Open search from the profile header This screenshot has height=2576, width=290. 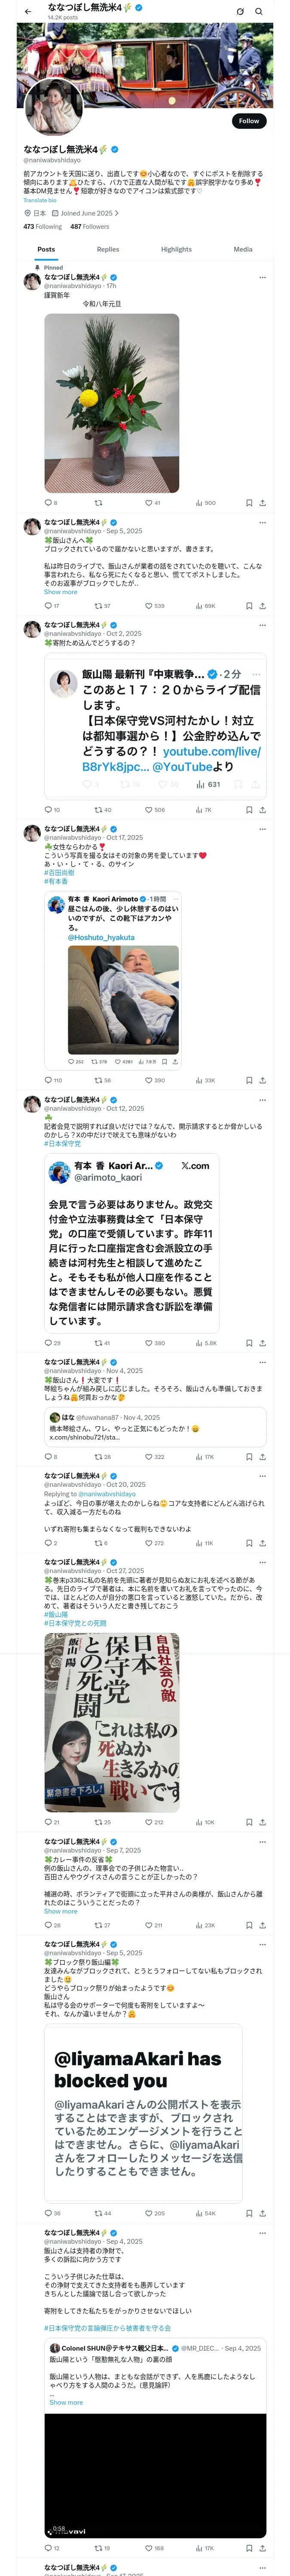click(259, 11)
